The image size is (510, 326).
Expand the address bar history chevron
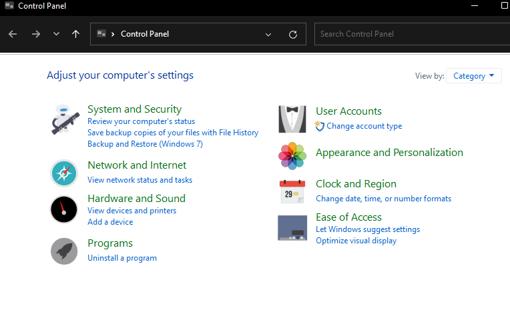coord(268,34)
